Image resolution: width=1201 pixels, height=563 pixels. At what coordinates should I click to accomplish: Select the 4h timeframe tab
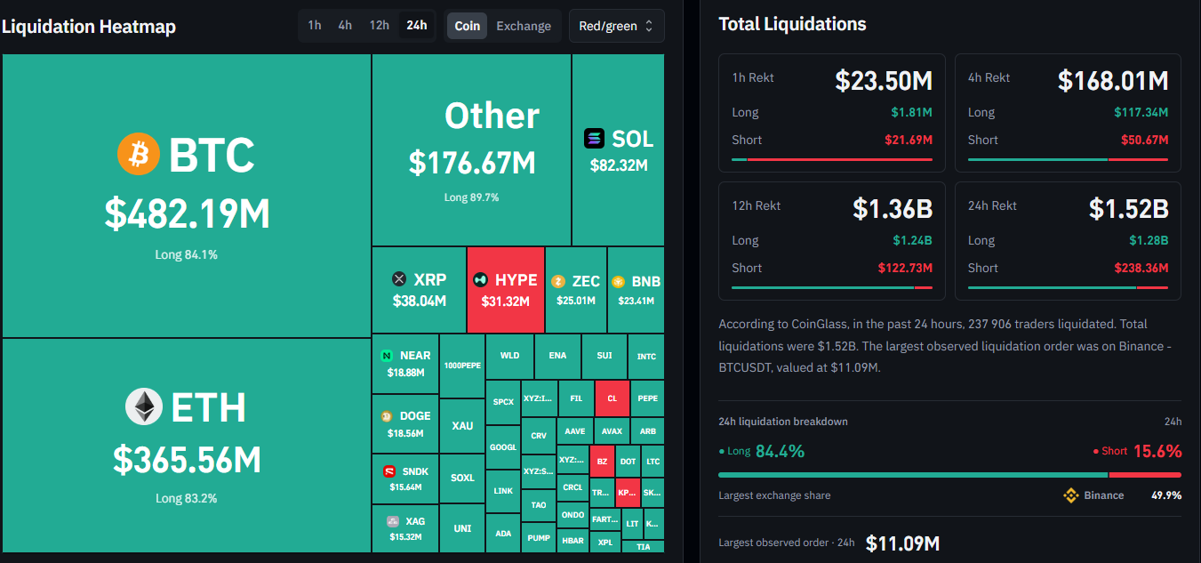(x=345, y=25)
